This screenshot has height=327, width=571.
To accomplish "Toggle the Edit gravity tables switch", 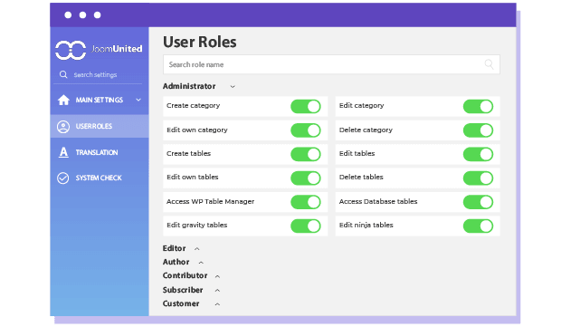I will [x=306, y=226].
